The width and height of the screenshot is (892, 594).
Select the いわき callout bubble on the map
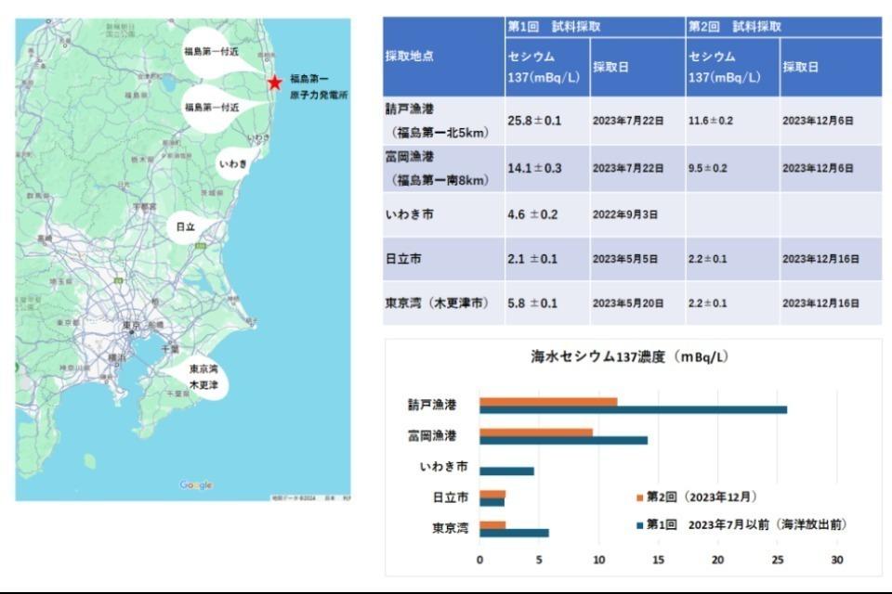point(232,164)
